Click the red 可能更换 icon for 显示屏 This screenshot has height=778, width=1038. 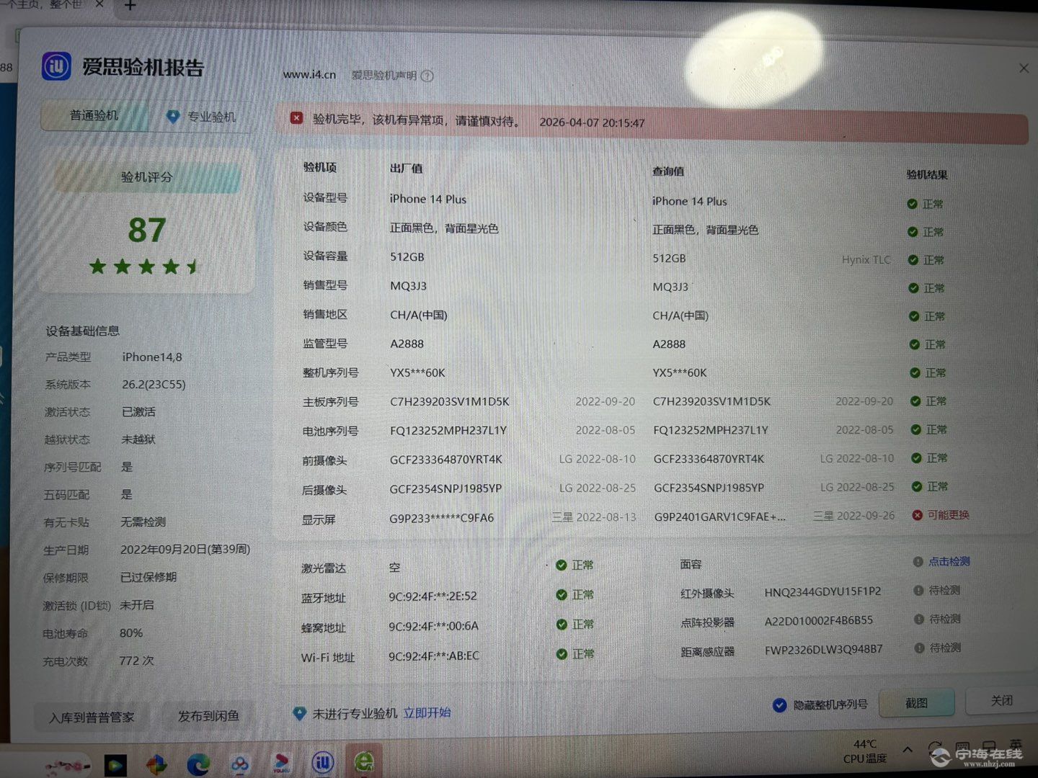[917, 515]
